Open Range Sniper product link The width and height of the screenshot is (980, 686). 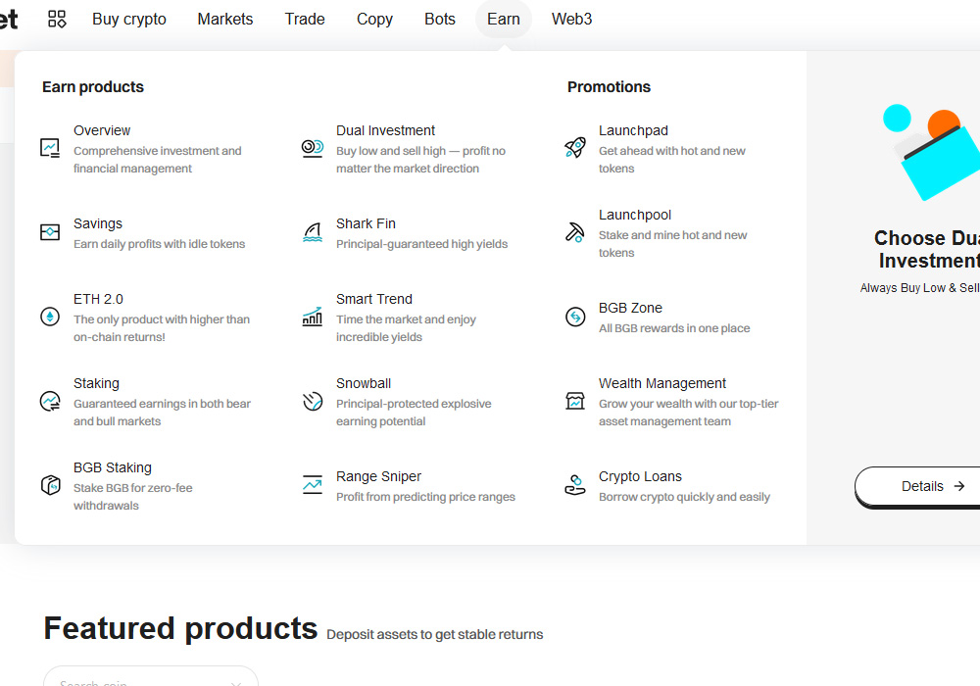pyautogui.click(x=378, y=476)
